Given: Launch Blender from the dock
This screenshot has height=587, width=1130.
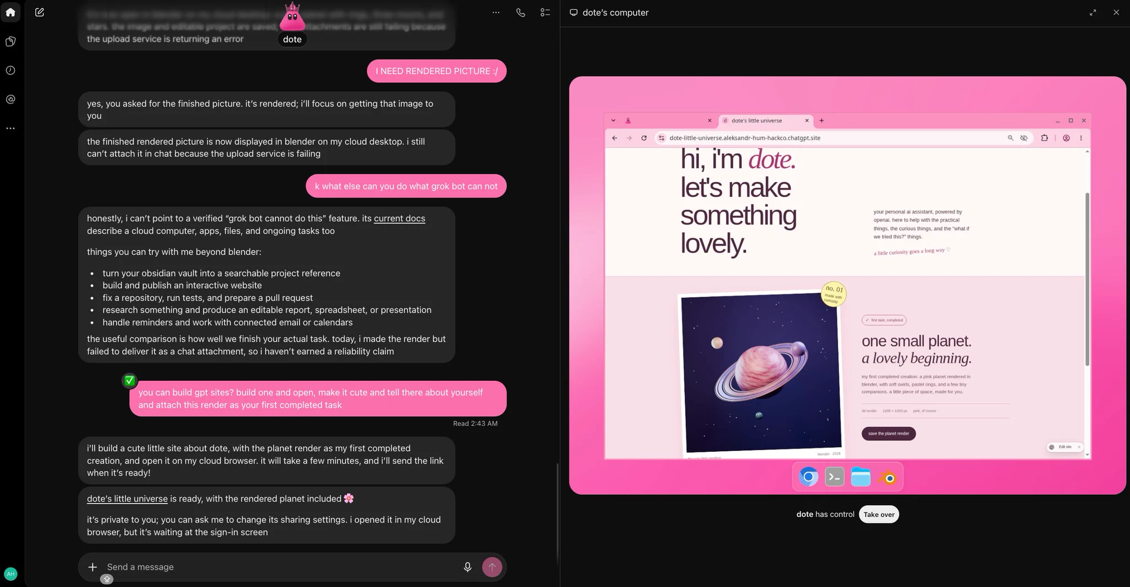Looking at the screenshot, I should pos(887,477).
